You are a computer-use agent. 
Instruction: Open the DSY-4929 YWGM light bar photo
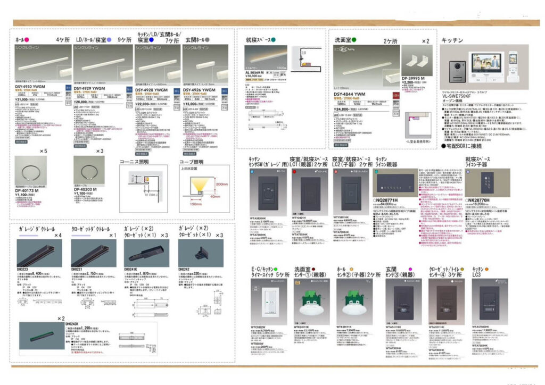(103, 65)
